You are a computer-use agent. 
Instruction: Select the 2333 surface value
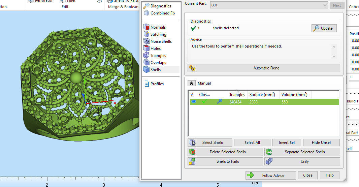click(x=254, y=102)
